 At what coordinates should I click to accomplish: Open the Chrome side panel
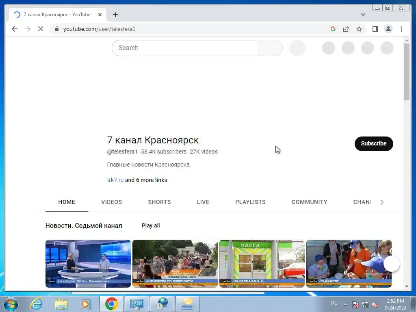[x=375, y=29]
